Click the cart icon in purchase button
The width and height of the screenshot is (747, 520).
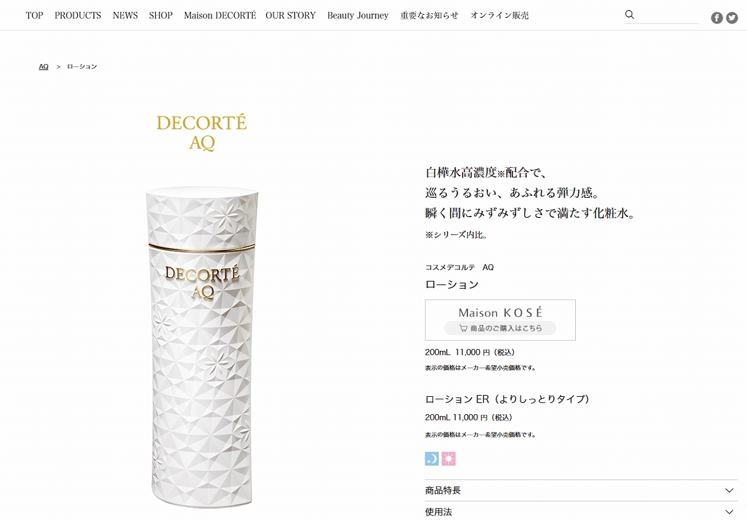(463, 328)
